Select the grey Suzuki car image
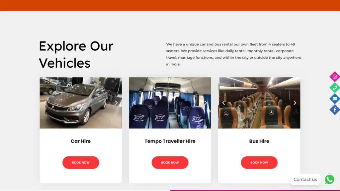 tap(81, 103)
